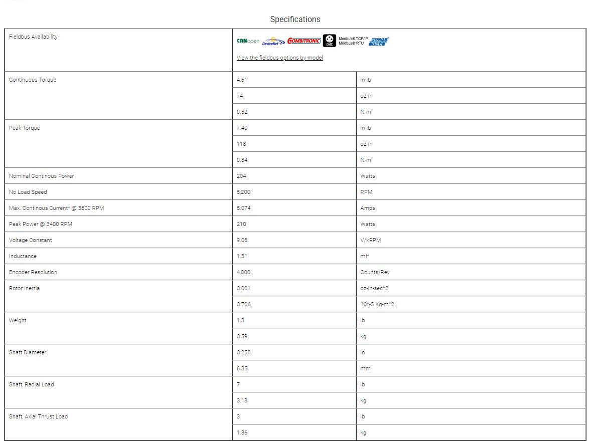Click the Shaft, Axial Thrust Load label

[38, 416]
